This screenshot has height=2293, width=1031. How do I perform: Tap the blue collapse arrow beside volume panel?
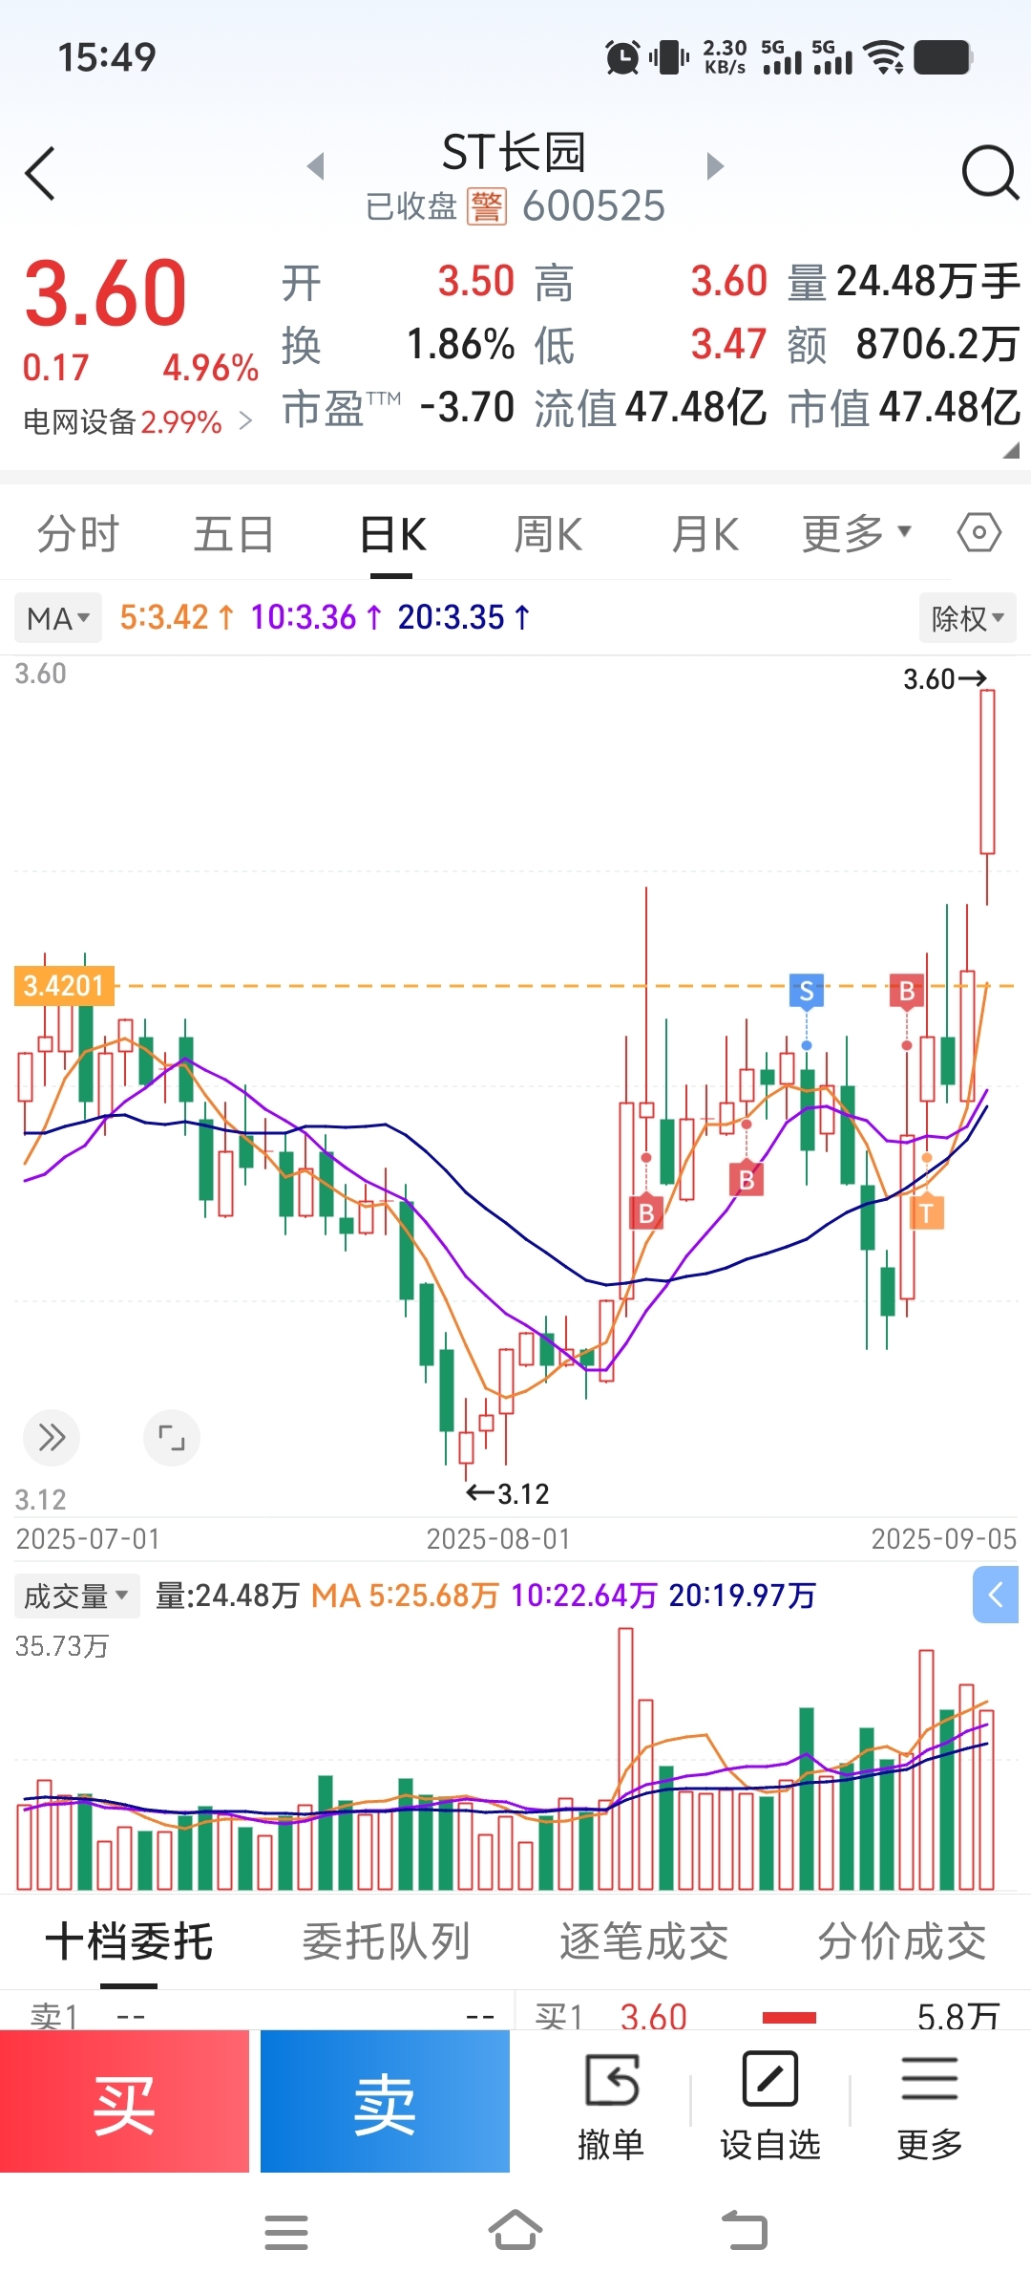996,1595
